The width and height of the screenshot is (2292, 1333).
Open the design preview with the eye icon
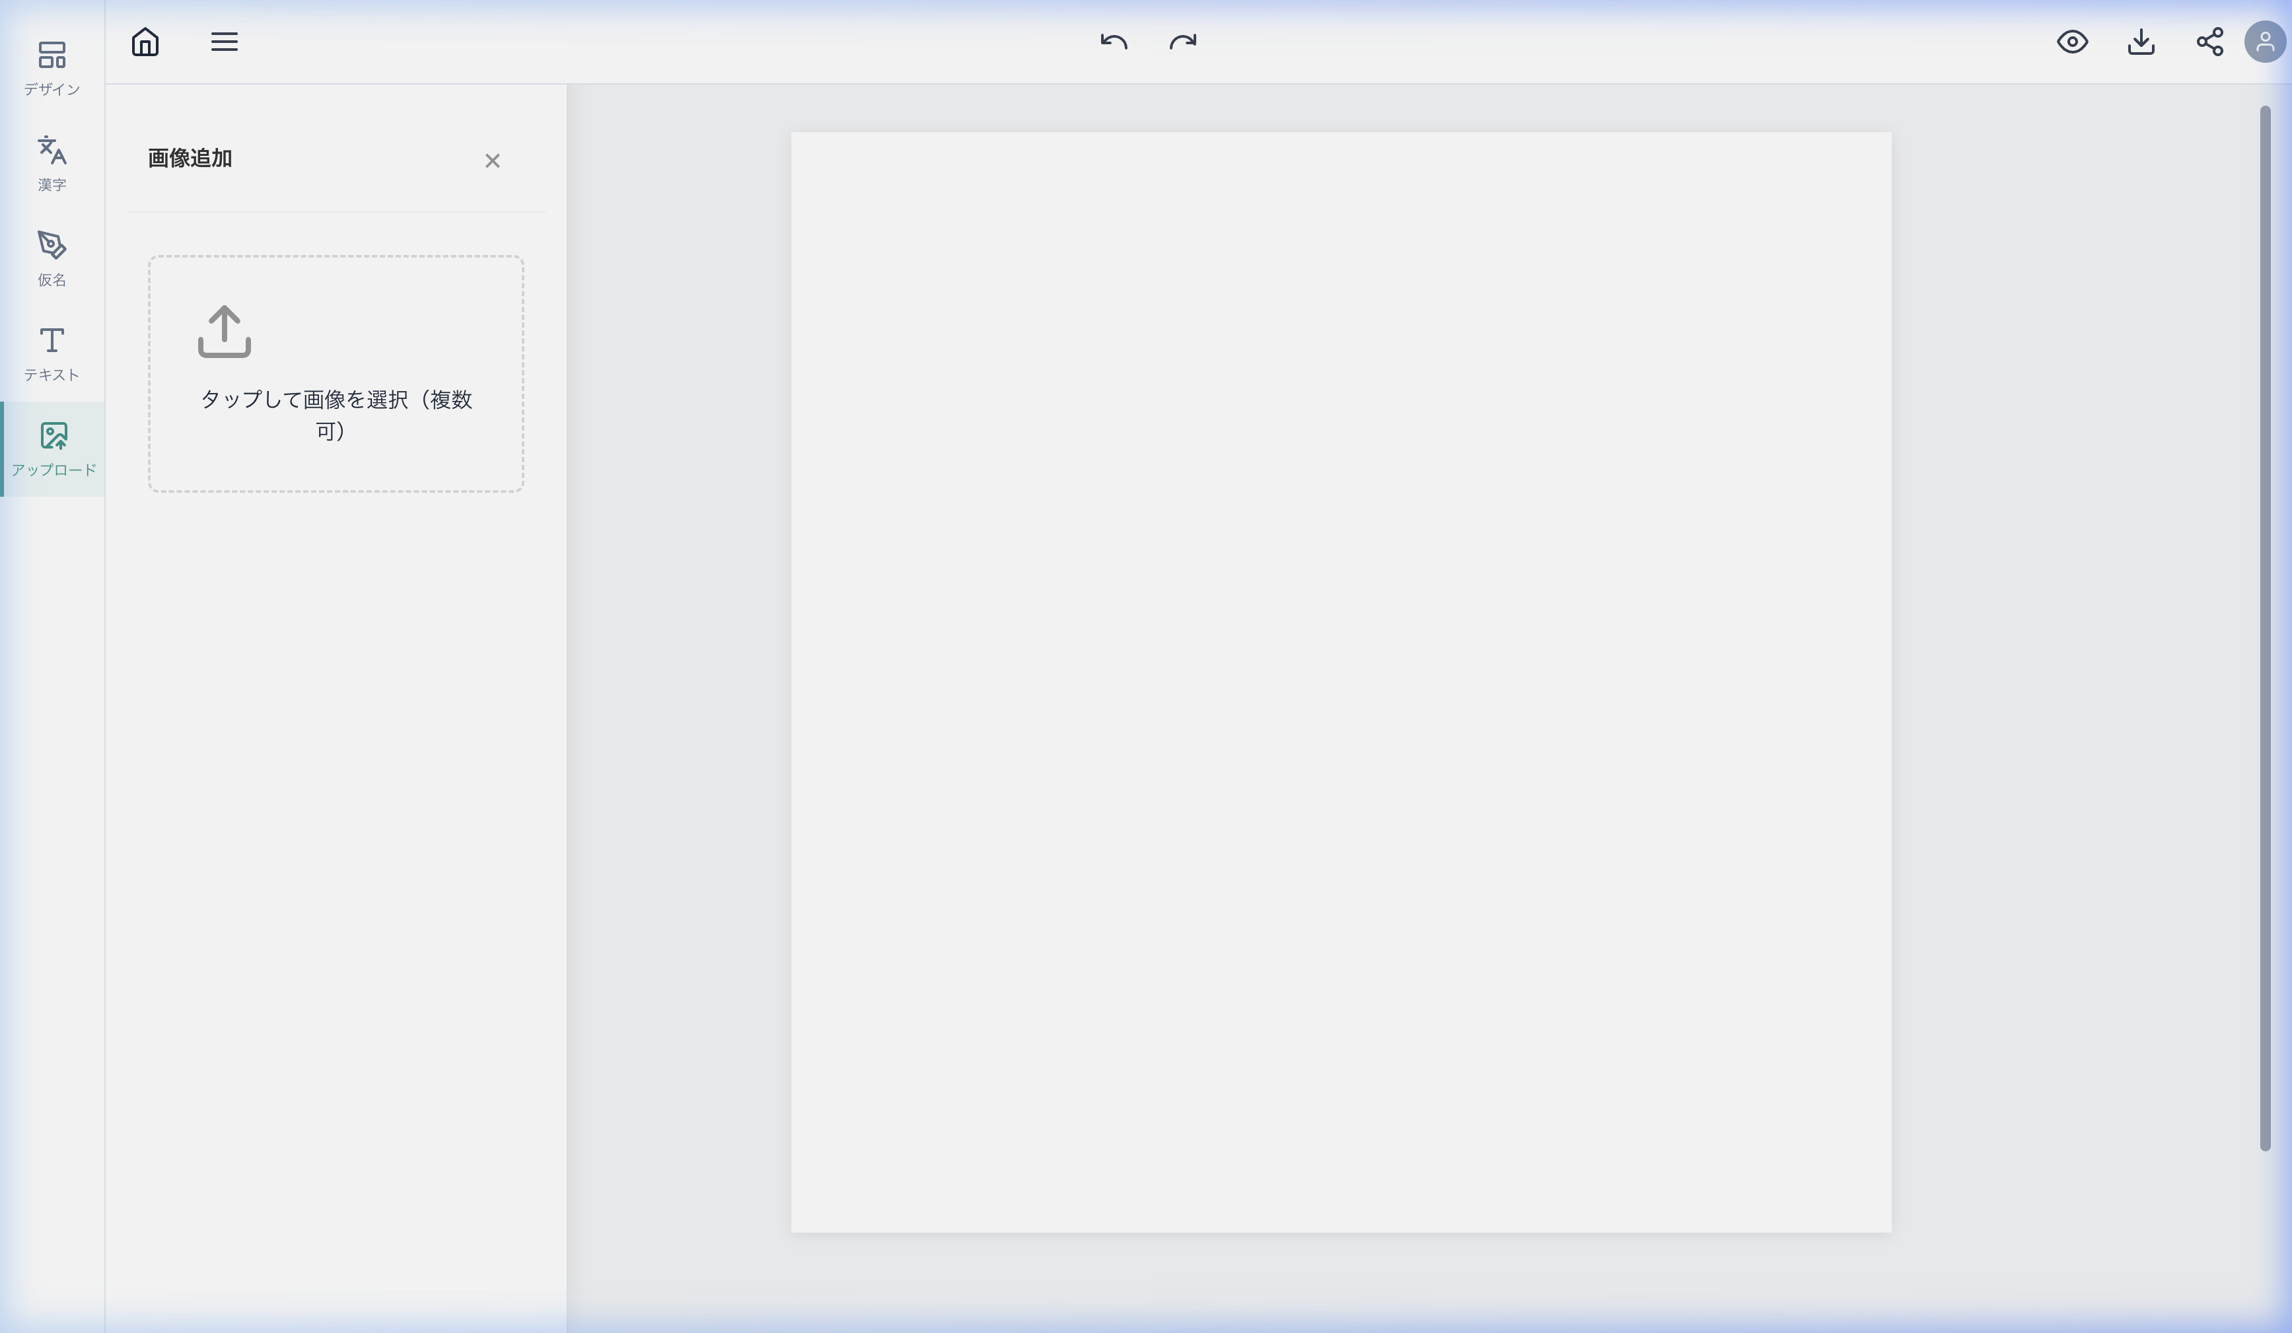click(2072, 42)
